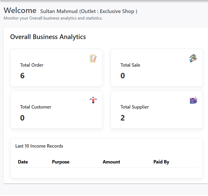Click the Total Customer value of 0
Image resolution: width=208 pixels, height=196 pixels.
tap(22, 118)
